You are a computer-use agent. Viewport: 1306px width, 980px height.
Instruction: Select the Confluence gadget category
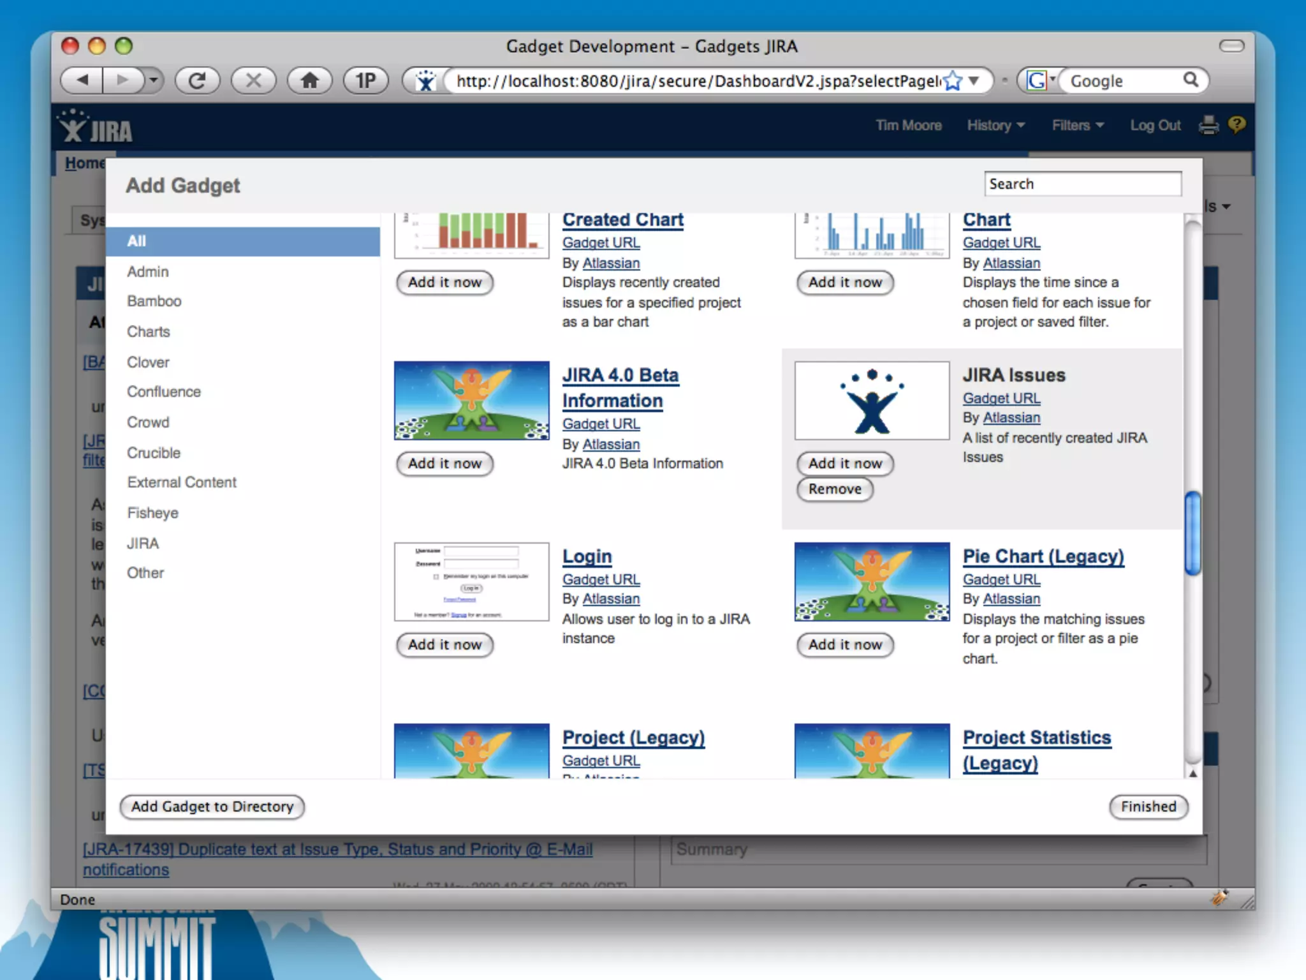click(163, 392)
